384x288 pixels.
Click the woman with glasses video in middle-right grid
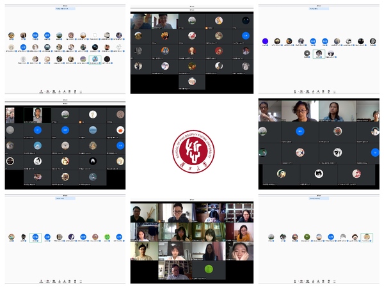[300, 111]
